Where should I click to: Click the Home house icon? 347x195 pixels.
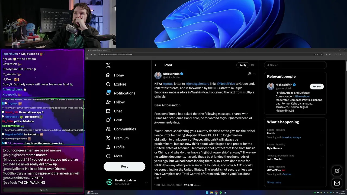click(108, 75)
